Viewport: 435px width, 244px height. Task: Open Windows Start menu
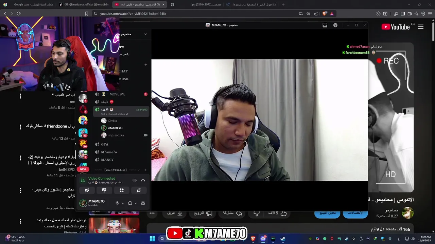152,239
